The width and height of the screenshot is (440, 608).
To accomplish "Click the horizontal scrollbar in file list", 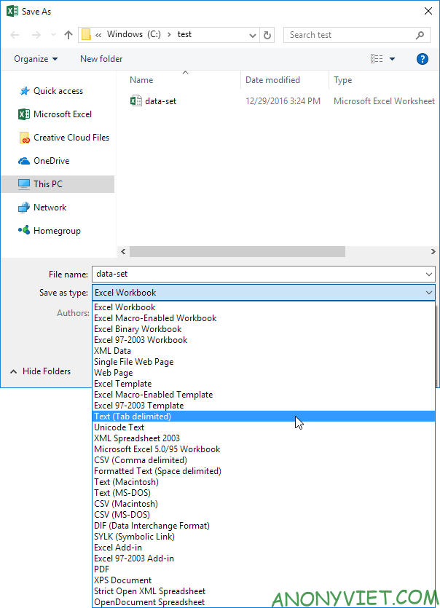I will click(237, 251).
